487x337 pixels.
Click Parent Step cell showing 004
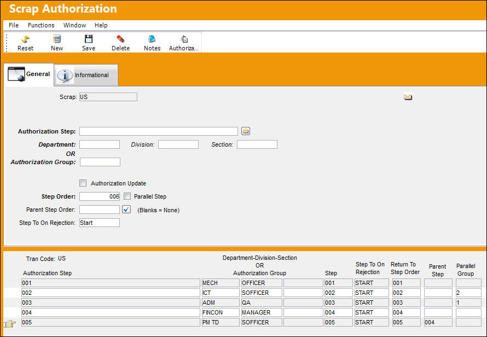point(438,322)
